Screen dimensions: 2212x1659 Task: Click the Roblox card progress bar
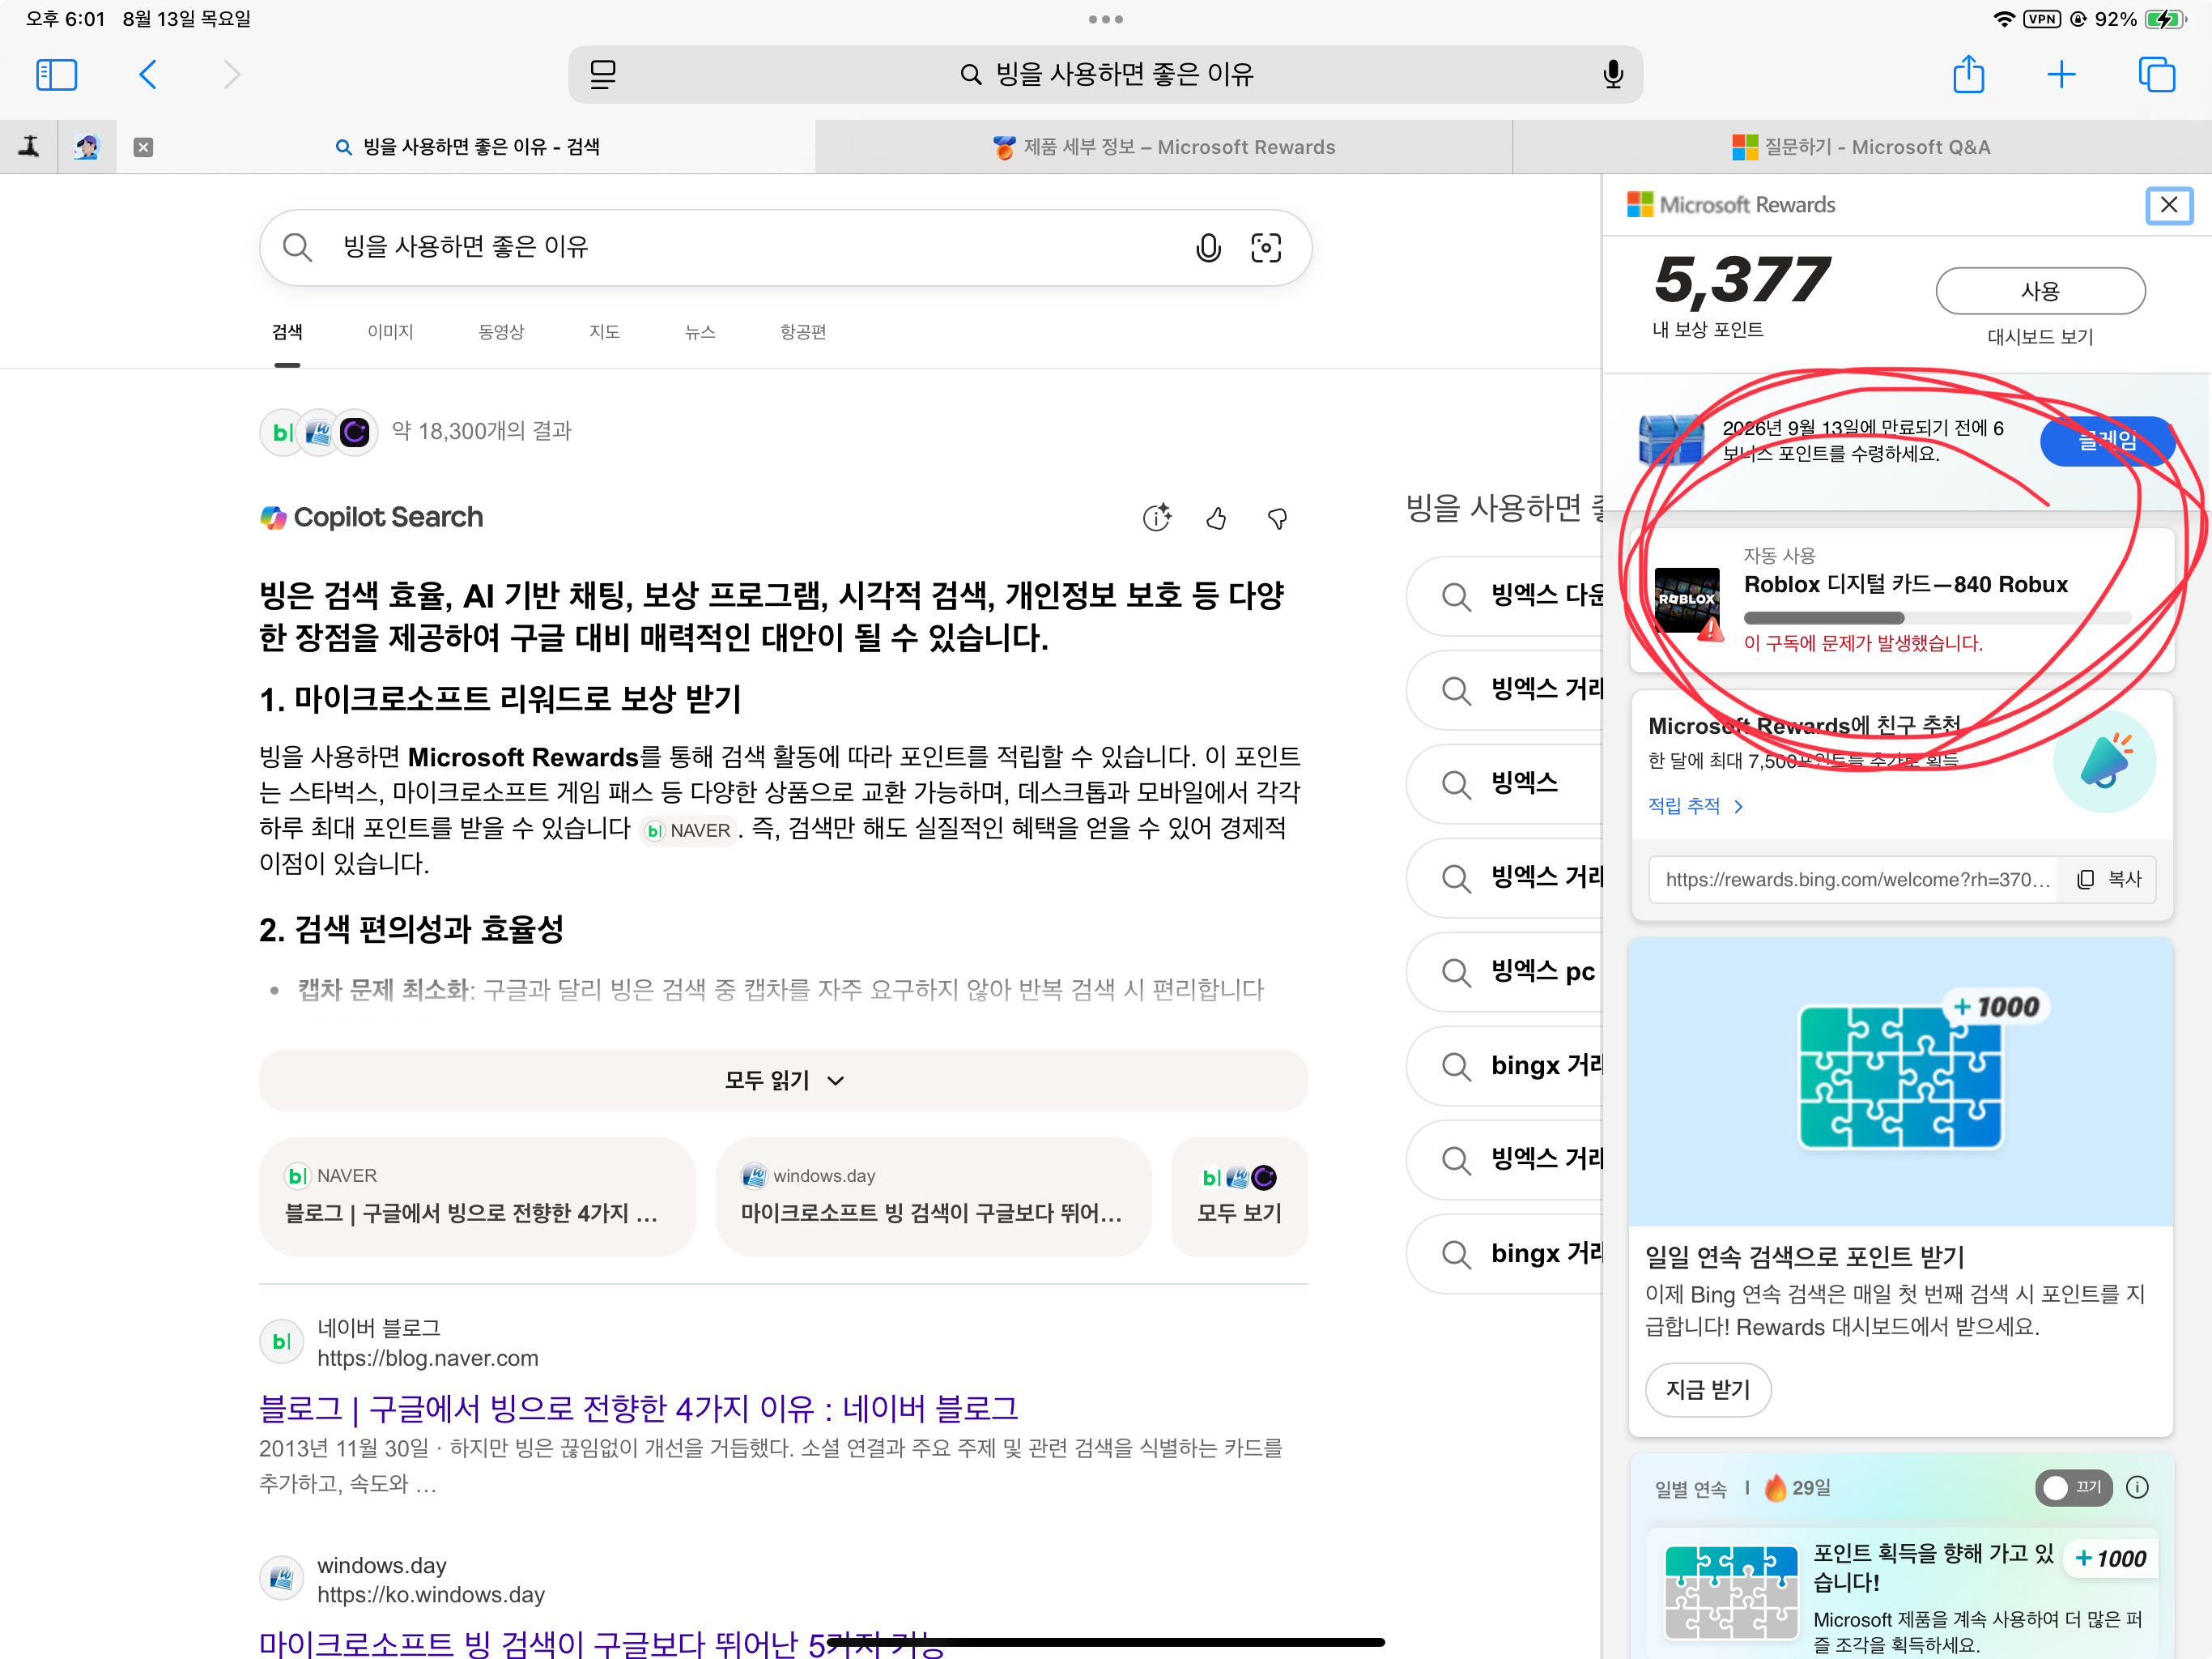click(1937, 617)
